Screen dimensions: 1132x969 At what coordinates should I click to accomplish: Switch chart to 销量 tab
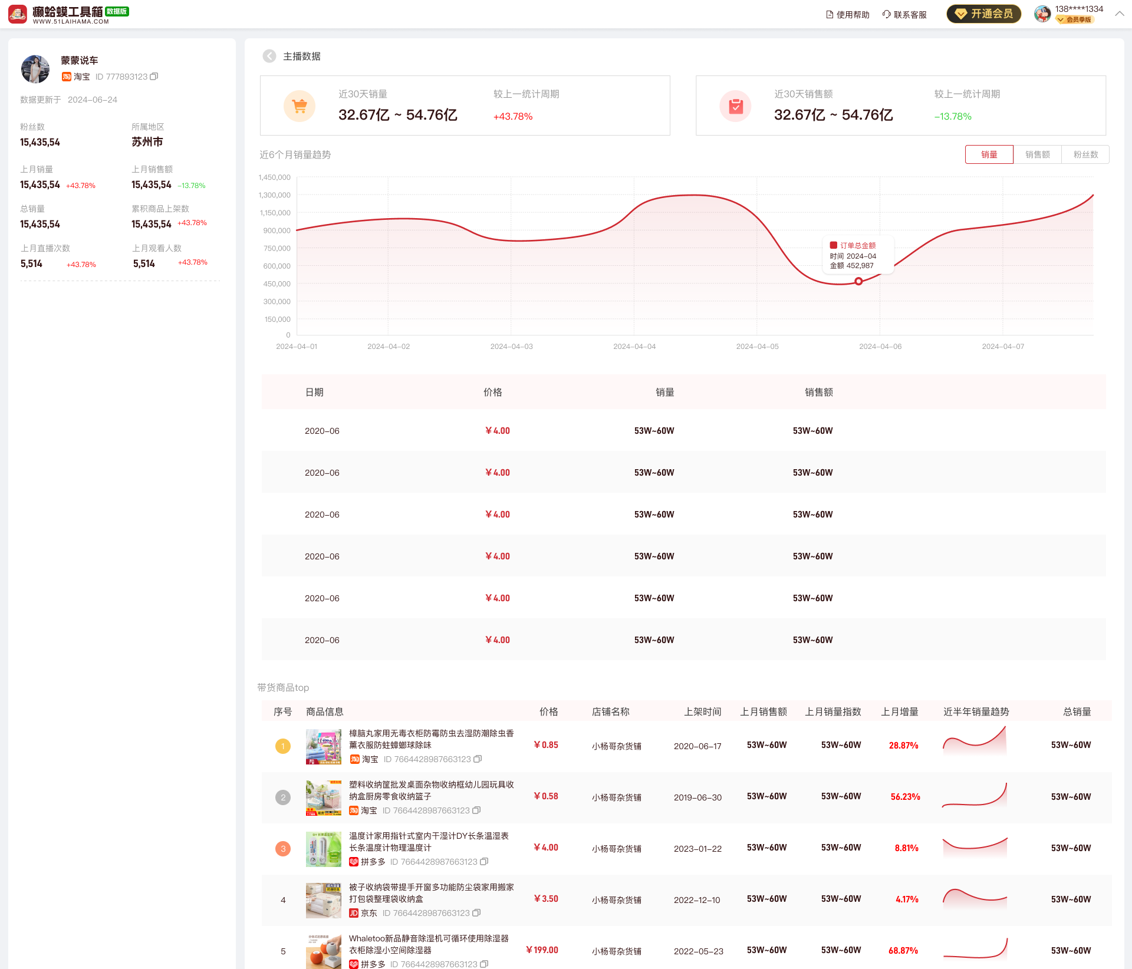(989, 154)
